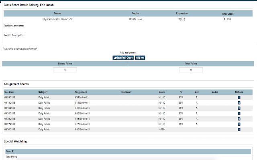Select the Assignment column header

click(x=81, y=92)
